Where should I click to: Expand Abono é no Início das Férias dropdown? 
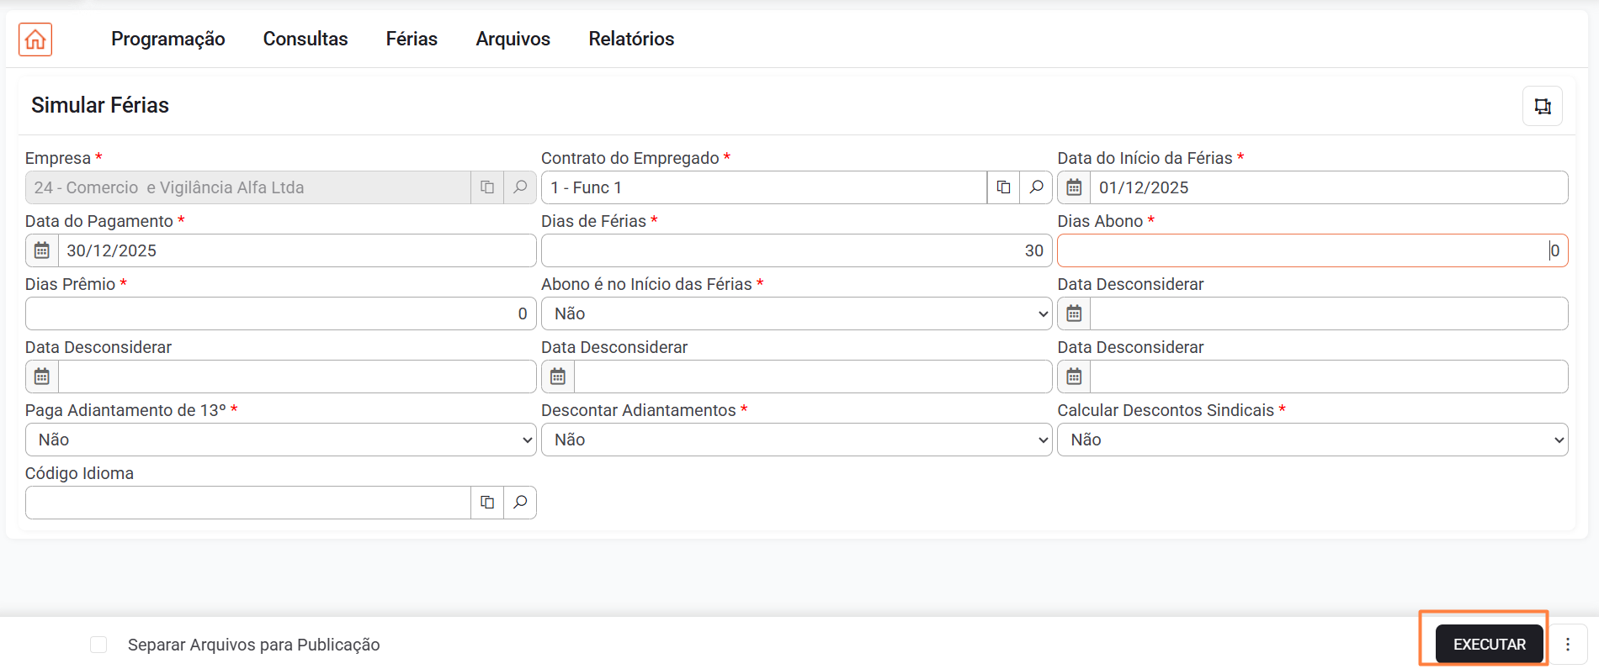(795, 313)
